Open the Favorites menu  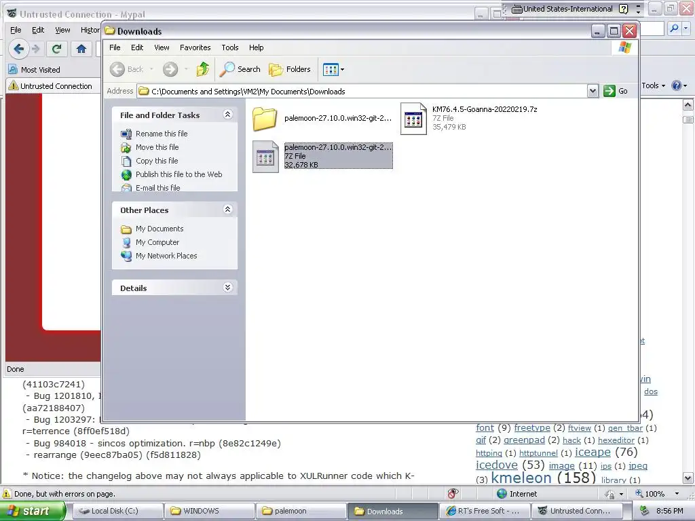coord(195,47)
